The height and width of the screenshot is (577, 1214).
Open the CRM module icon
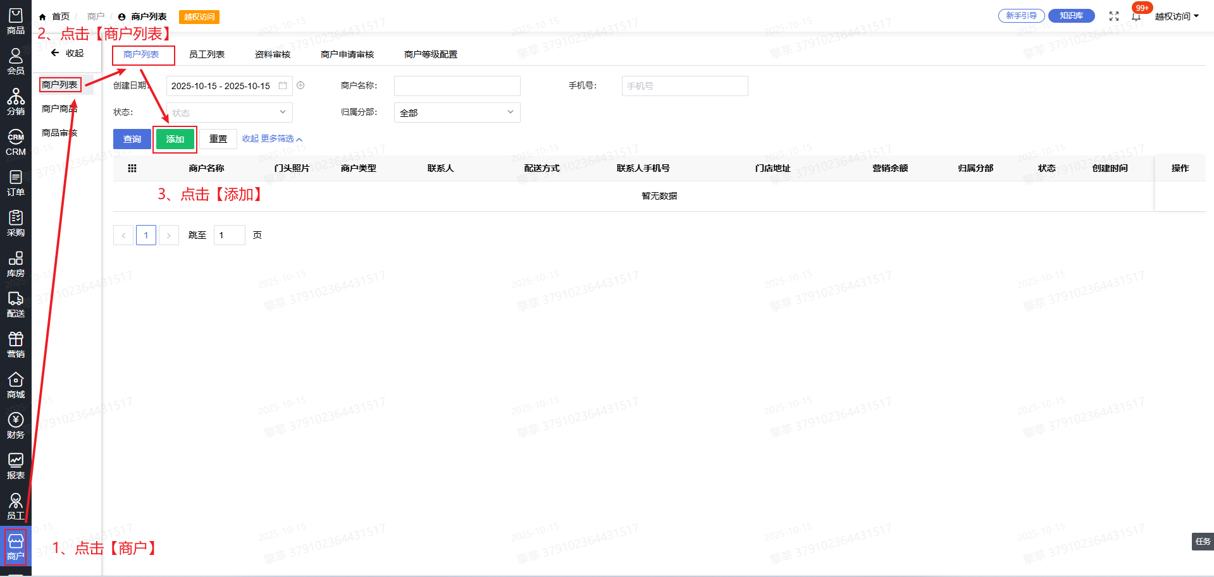click(16, 143)
